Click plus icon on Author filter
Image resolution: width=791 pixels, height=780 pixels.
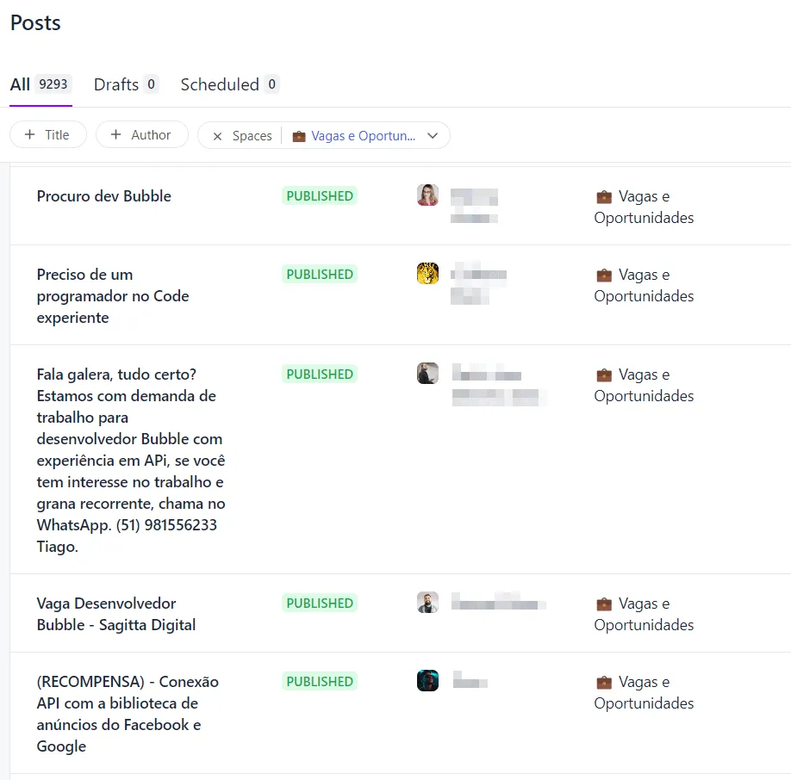[116, 135]
